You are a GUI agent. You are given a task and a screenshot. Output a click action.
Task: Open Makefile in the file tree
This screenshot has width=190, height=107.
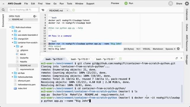(23, 62)
